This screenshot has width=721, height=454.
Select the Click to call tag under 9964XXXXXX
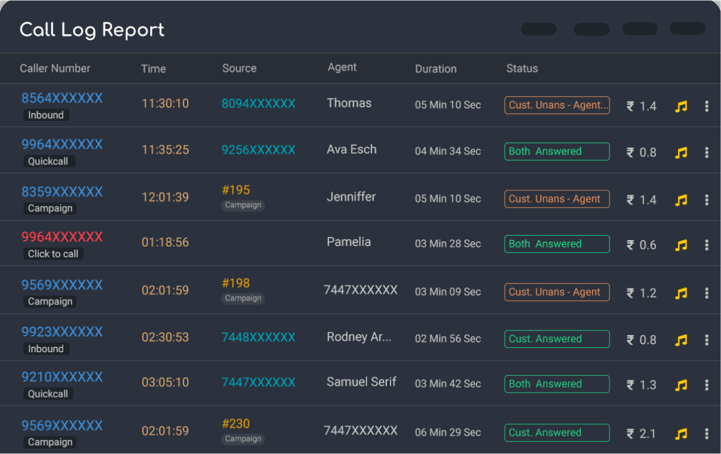(x=53, y=254)
